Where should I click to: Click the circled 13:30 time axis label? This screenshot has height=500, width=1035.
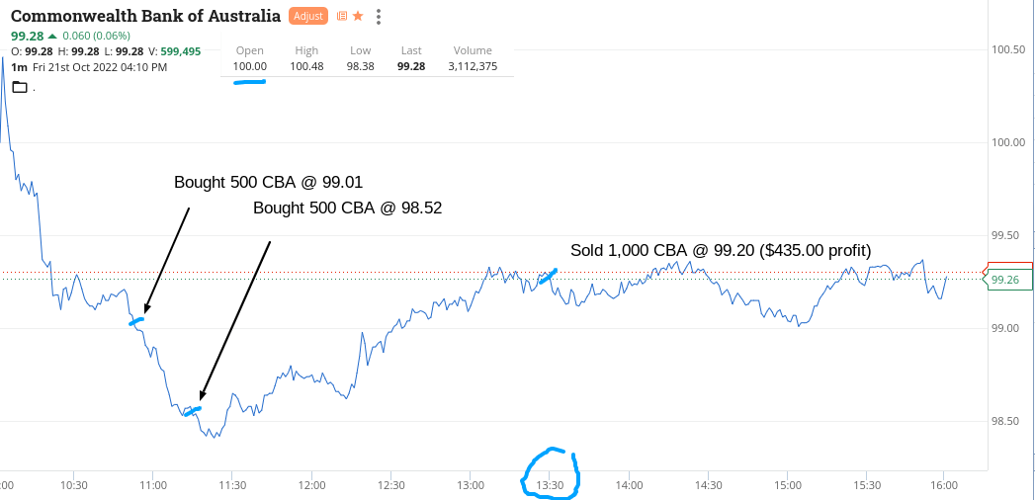550,485
